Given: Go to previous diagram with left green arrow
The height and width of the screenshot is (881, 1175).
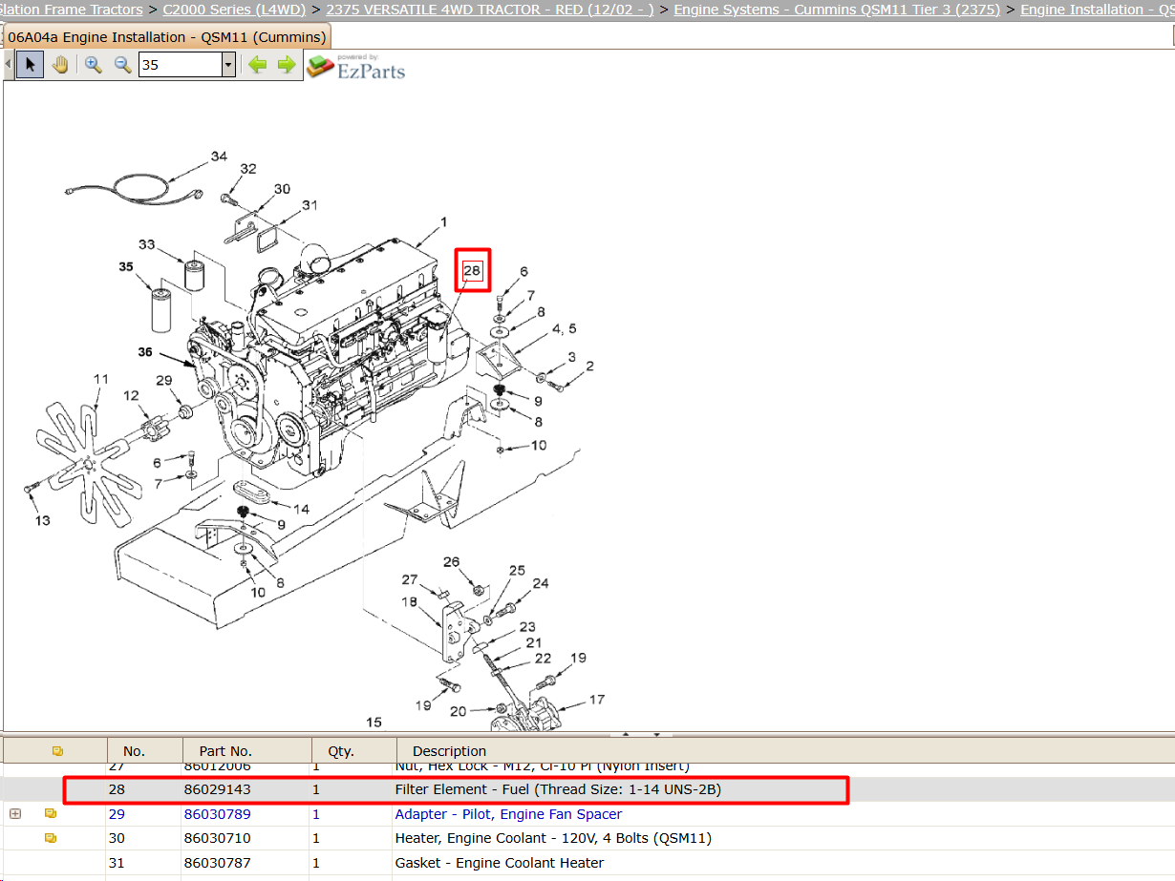Looking at the screenshot, I should (256, 65).
